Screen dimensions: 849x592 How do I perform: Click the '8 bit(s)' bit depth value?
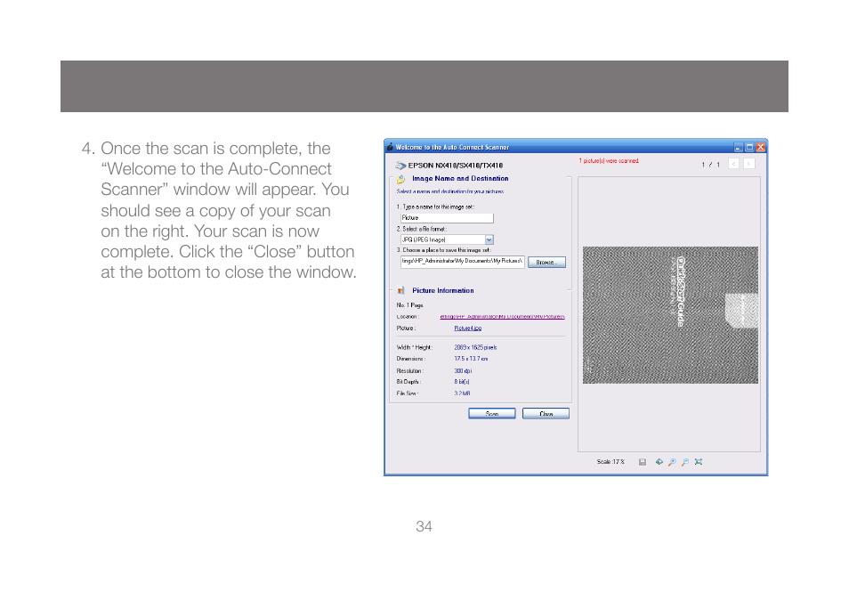(x=461, y=382)
